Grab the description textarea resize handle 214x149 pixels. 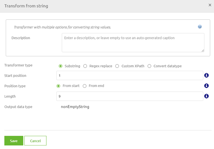coord(203,51)
